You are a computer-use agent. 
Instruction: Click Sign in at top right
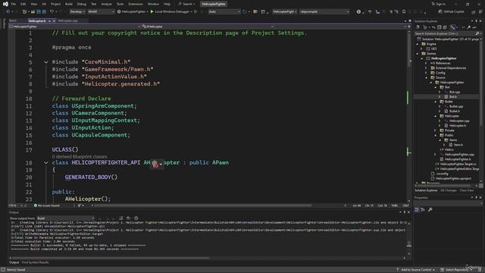click(438, 4)
